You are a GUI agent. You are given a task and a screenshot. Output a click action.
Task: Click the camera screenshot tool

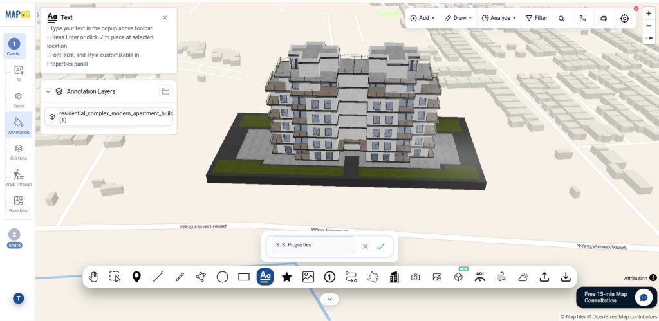tap(415, 277)
